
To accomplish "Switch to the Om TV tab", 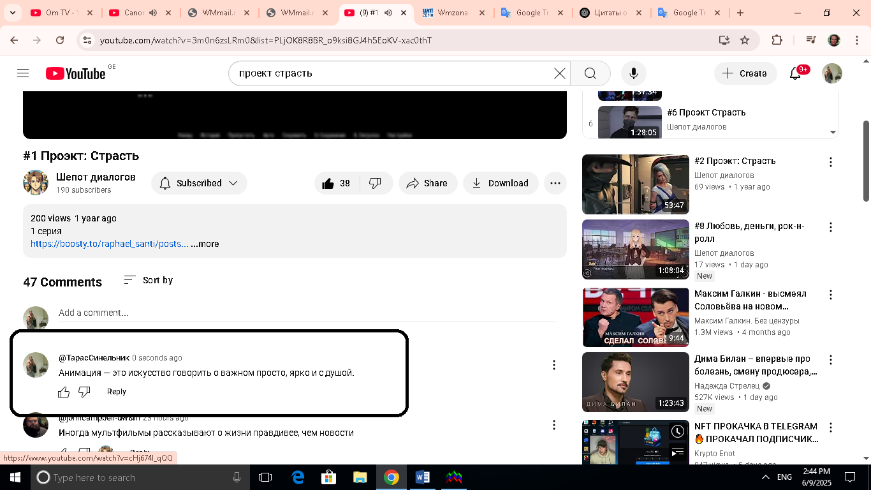I will coord(62,13).
